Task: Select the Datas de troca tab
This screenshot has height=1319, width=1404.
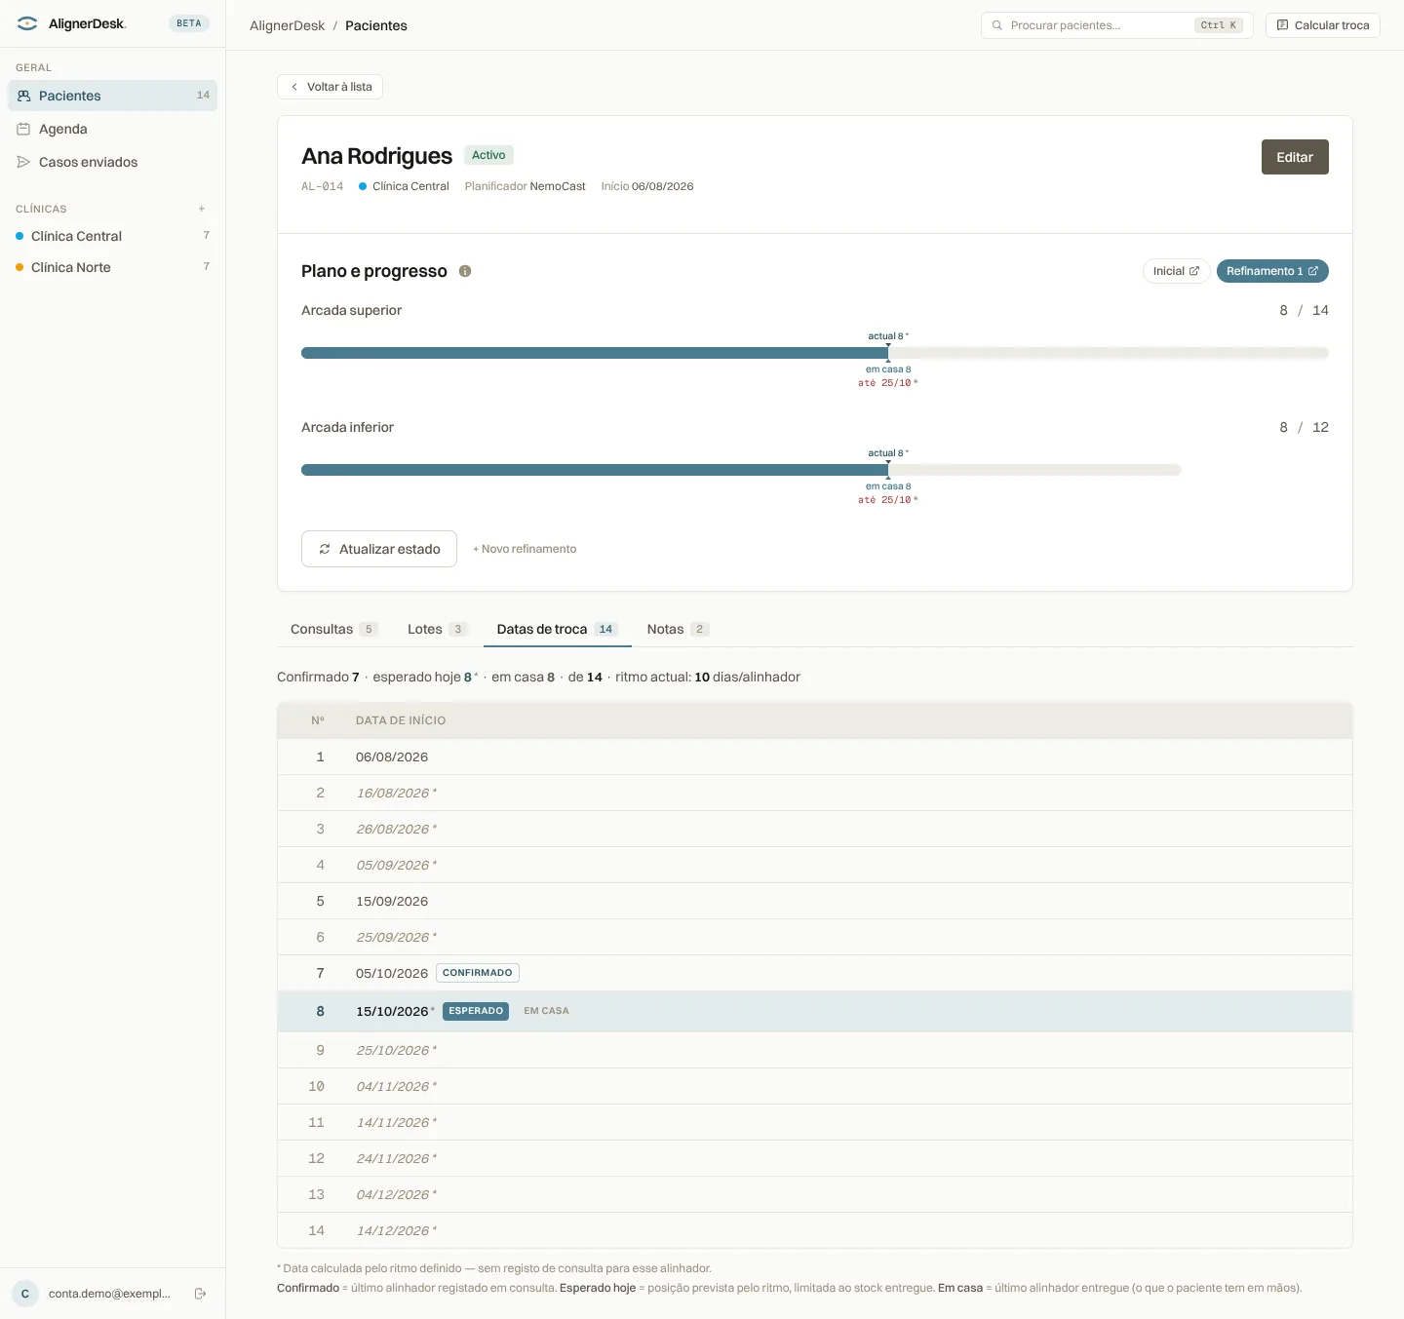Action: (558, 629)
